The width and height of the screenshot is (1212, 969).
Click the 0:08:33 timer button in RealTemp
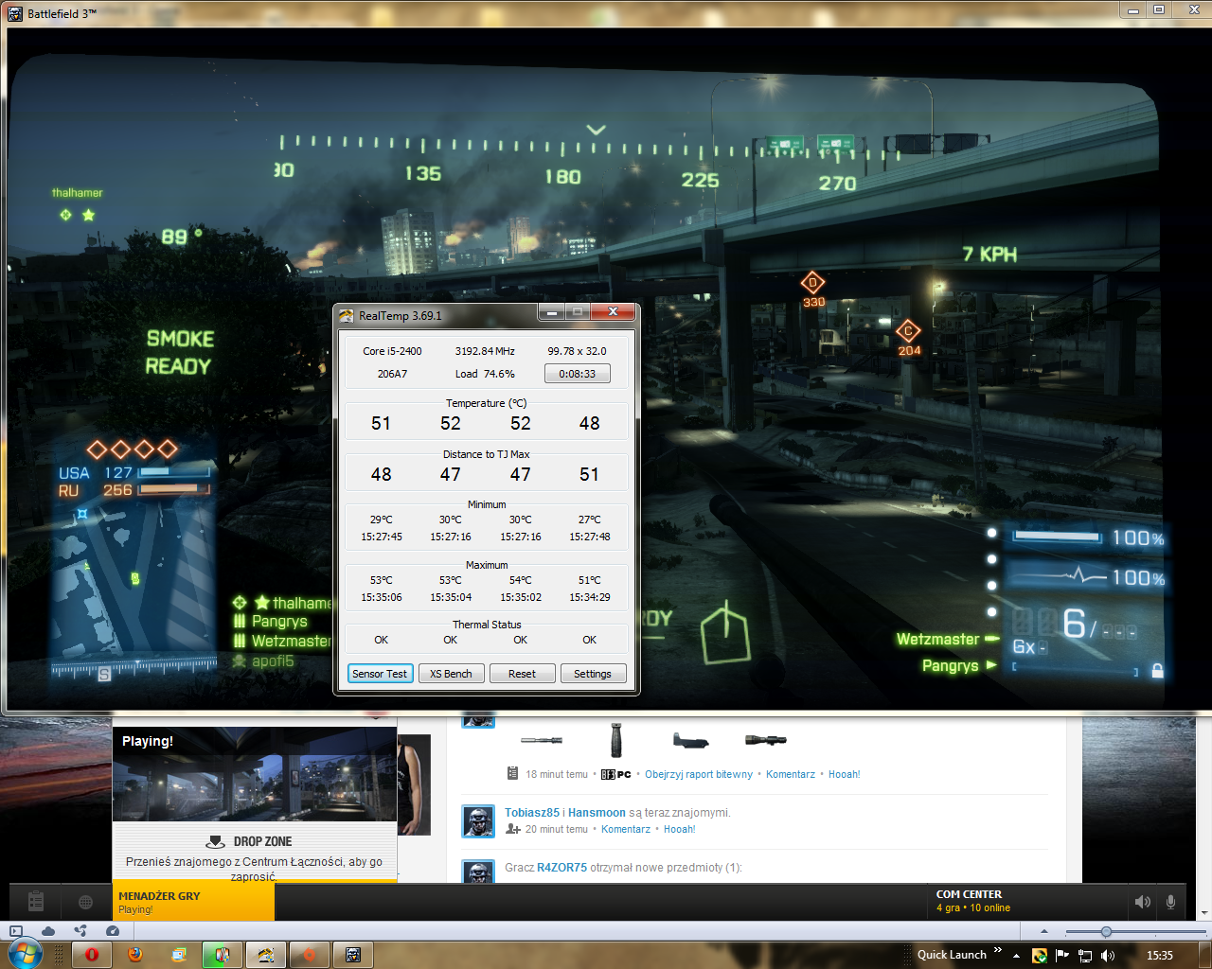(x=578, y=374)
